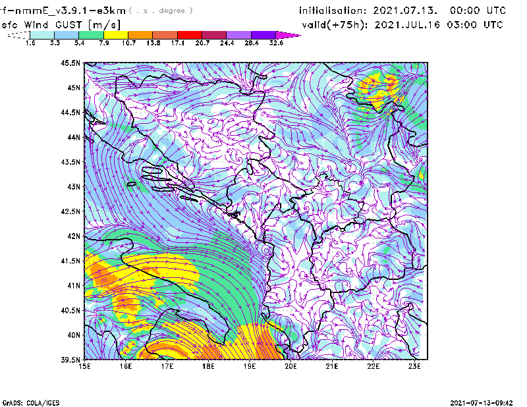Screen dimensions: 527x407
Task: Click the 39.5N latitude label
Action: (70, 360)
